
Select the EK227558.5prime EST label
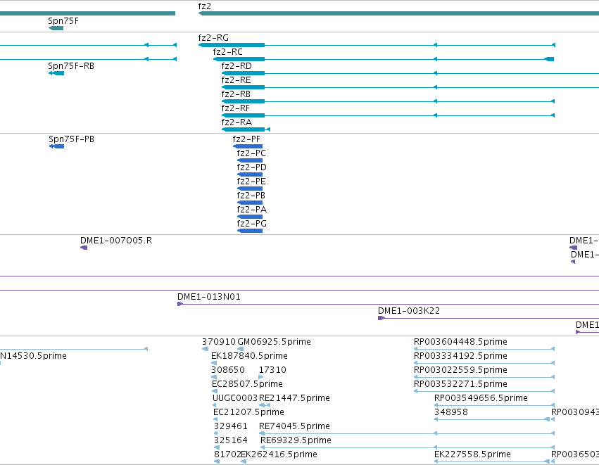point(472,455)
